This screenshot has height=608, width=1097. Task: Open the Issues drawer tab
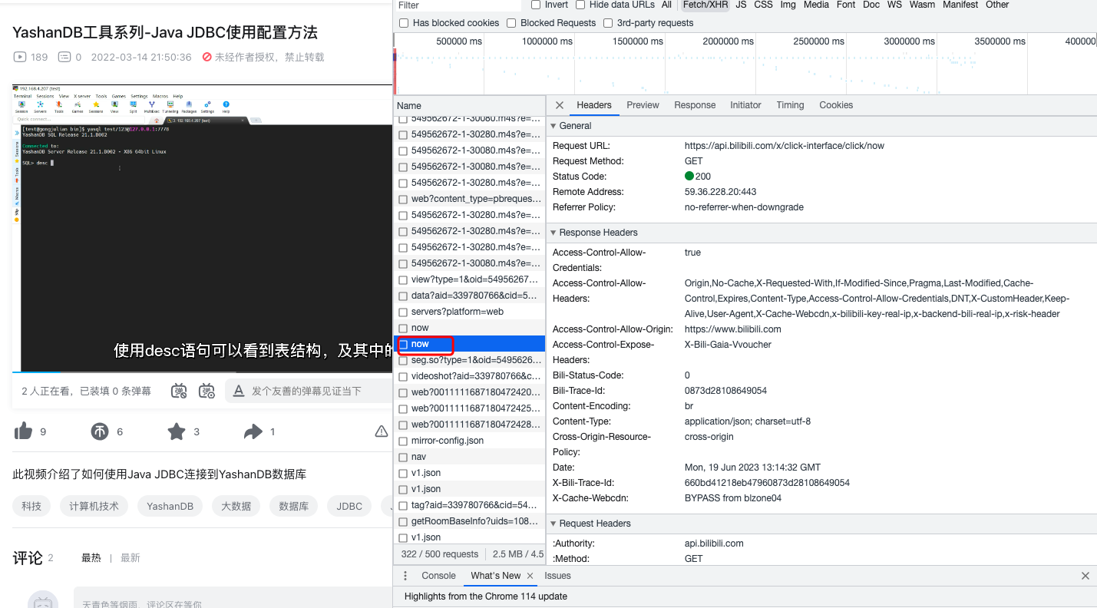click(557, 576)
